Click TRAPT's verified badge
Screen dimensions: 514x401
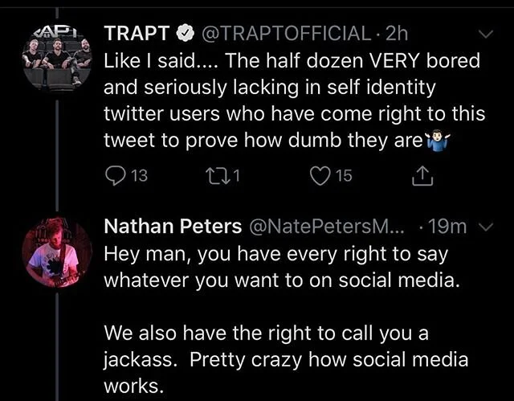[x=185, y=34]
